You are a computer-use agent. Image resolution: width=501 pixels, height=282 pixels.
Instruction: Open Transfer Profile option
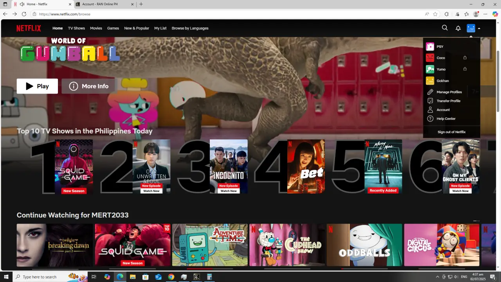(448, 101)
